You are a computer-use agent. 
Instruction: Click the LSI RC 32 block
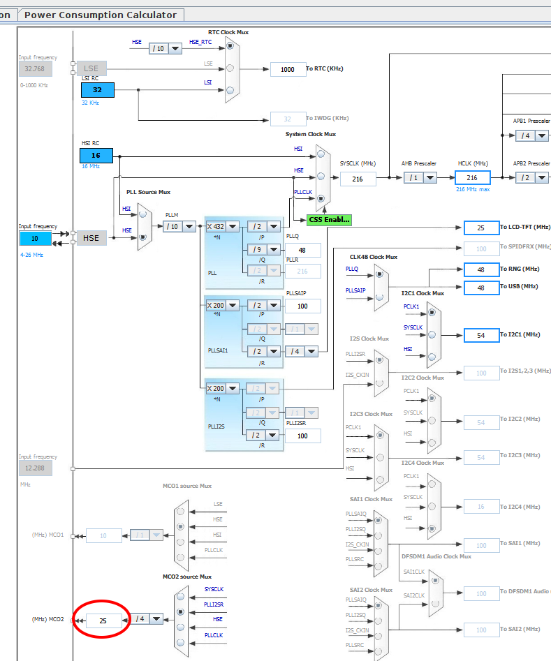click(98, 90)
